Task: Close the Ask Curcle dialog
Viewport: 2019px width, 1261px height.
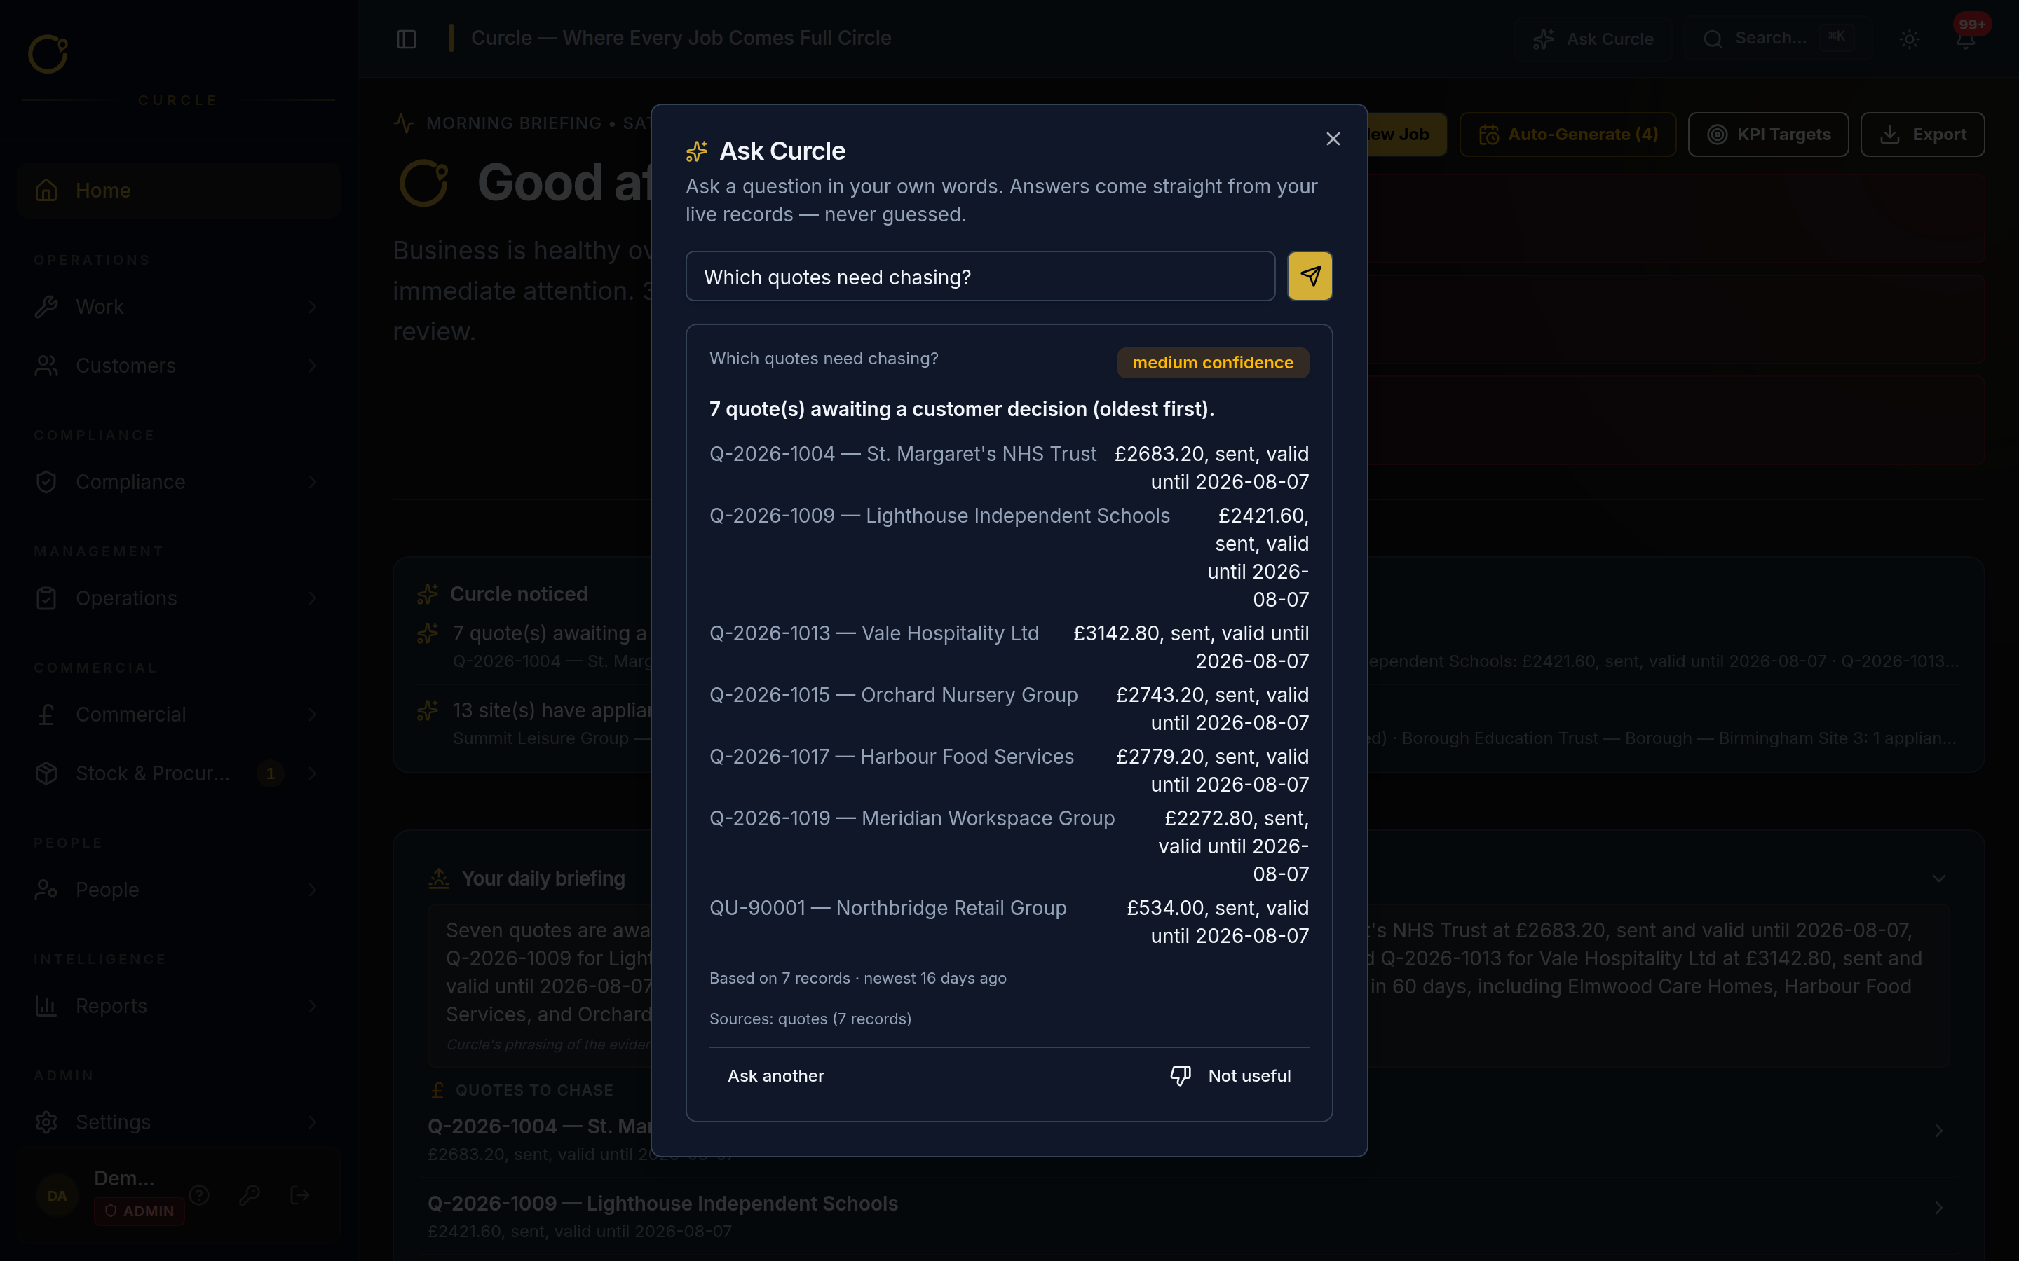Action: tap(1333, 139)
